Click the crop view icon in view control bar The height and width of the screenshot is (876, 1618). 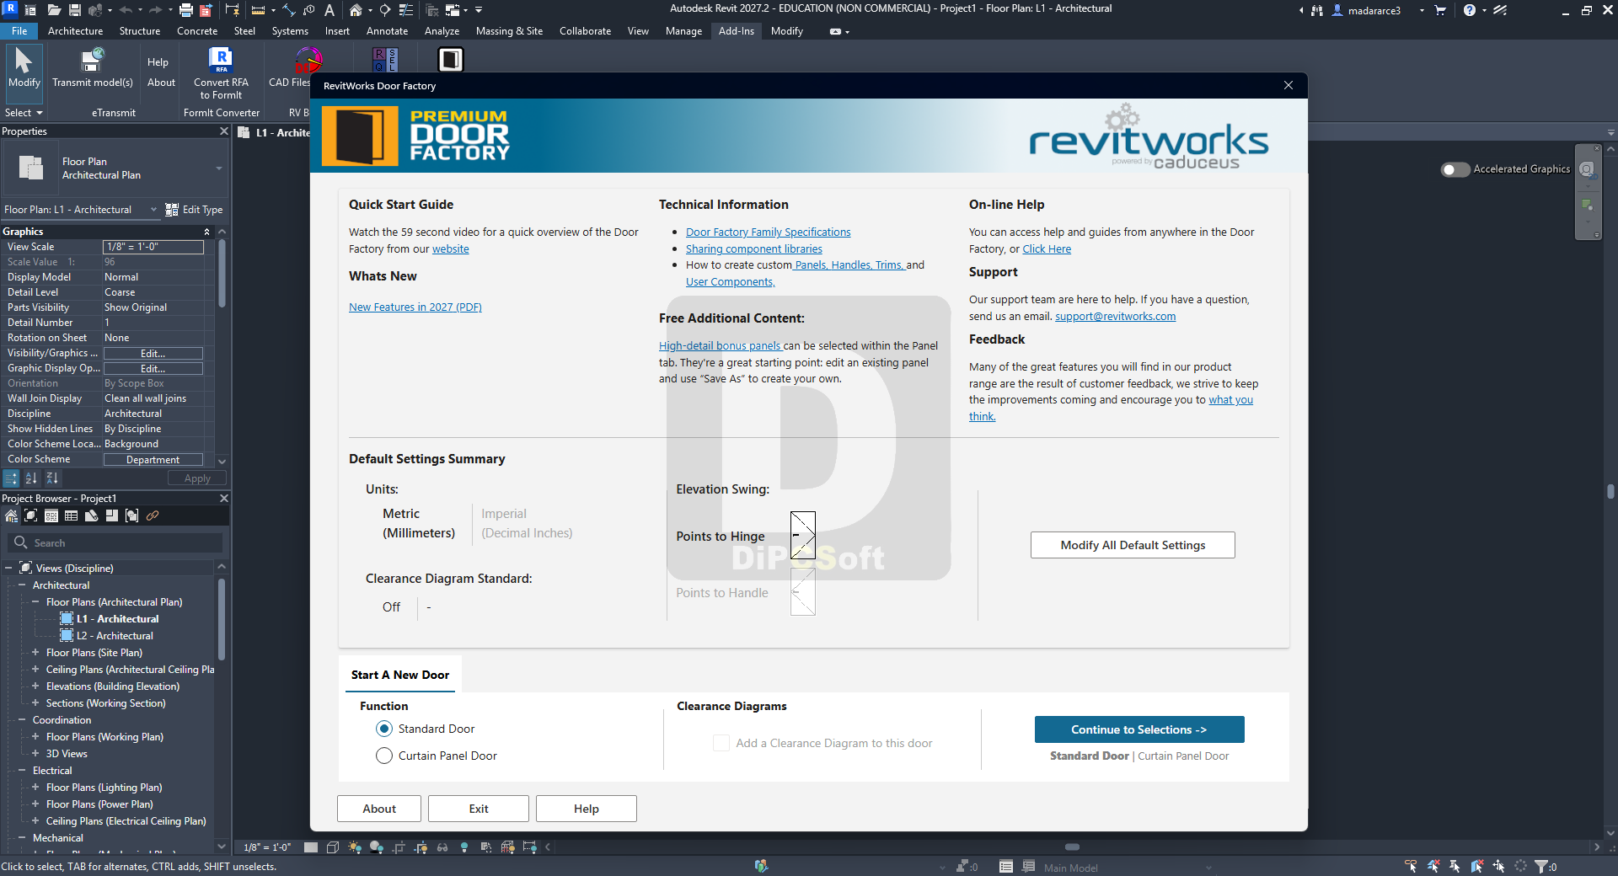tap(399, 847)
